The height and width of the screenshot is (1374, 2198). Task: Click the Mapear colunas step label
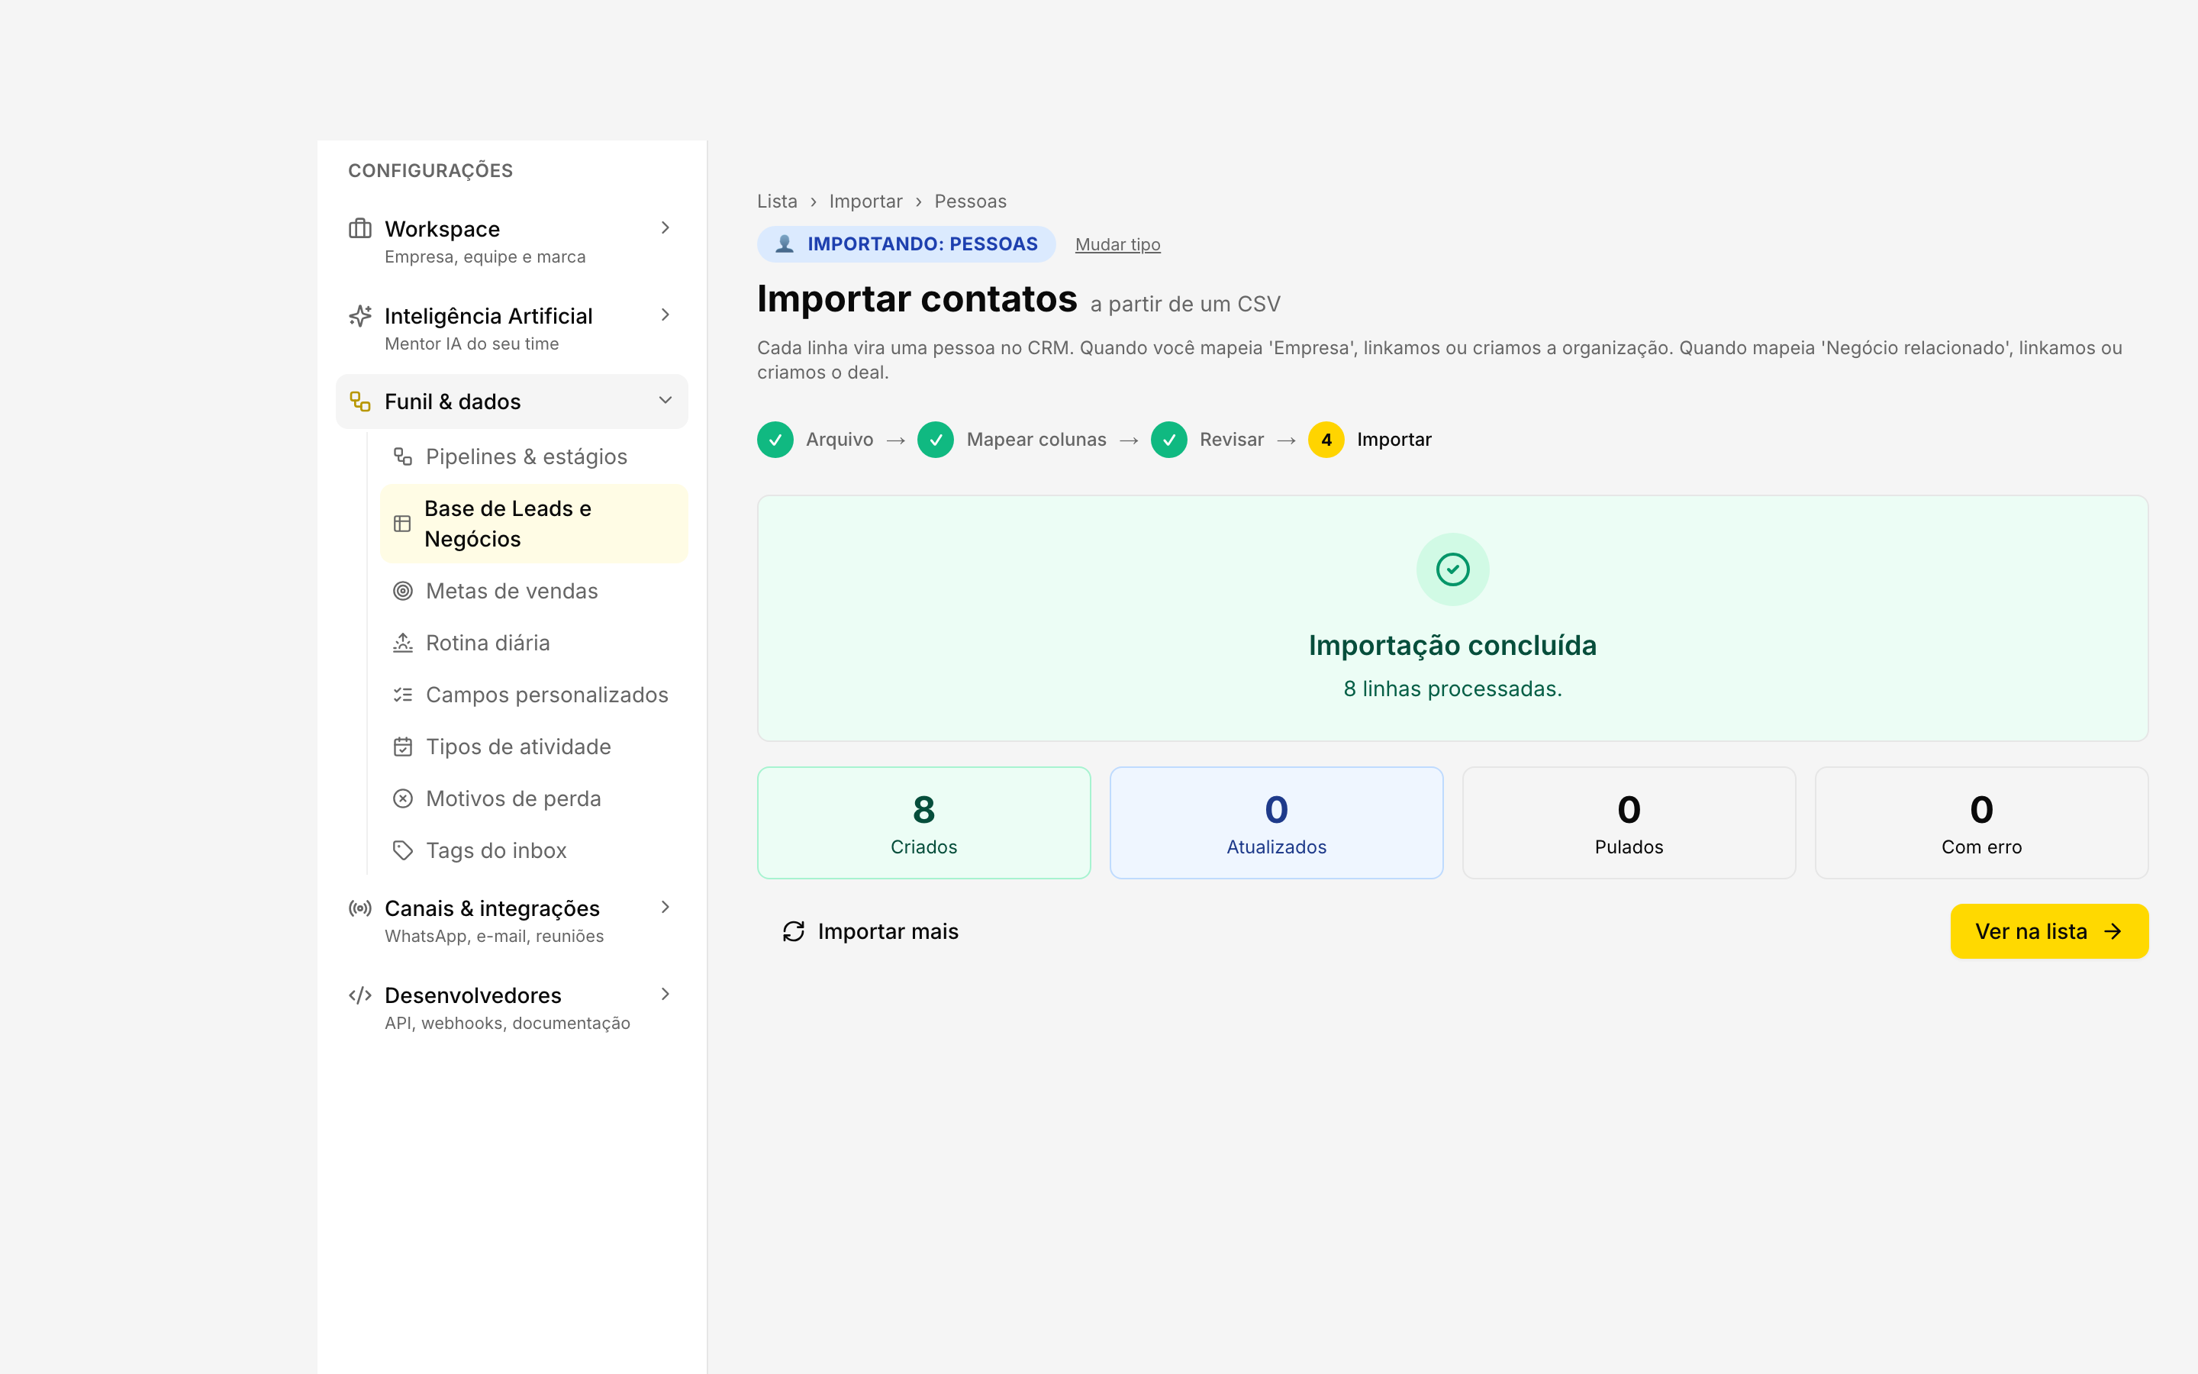(1036, 440)
